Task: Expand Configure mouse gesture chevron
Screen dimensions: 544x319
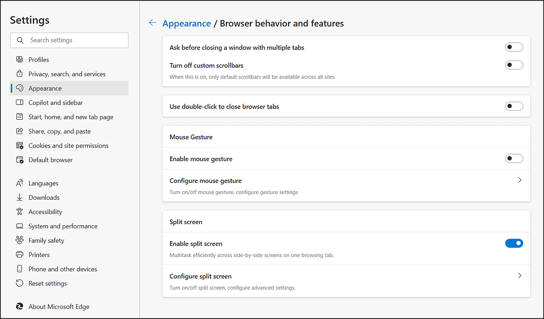Action: tap(519, 180)
